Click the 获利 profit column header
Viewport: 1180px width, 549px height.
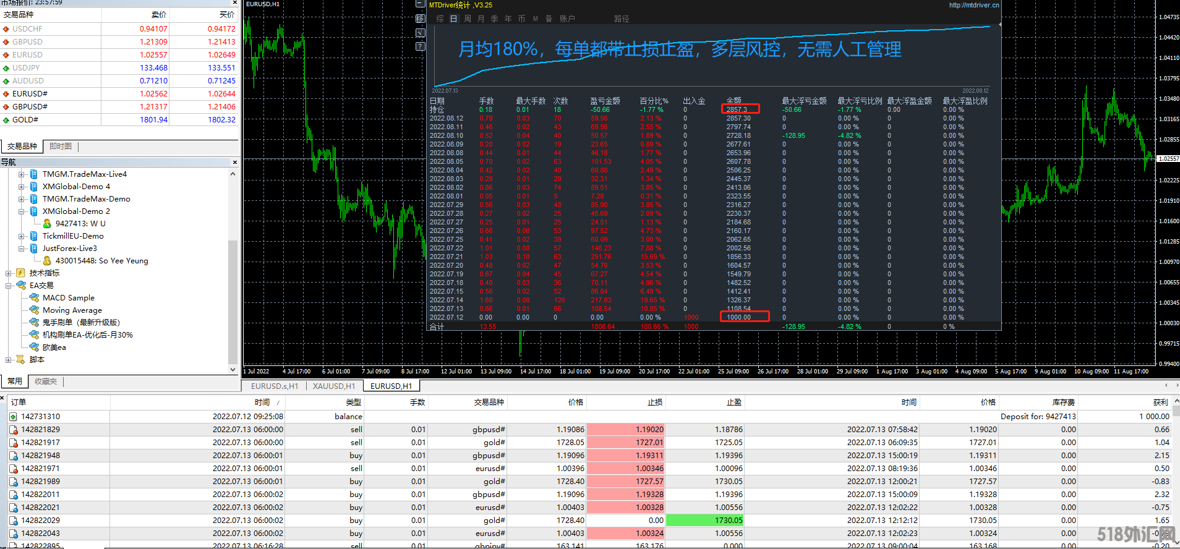[1160, 402]
